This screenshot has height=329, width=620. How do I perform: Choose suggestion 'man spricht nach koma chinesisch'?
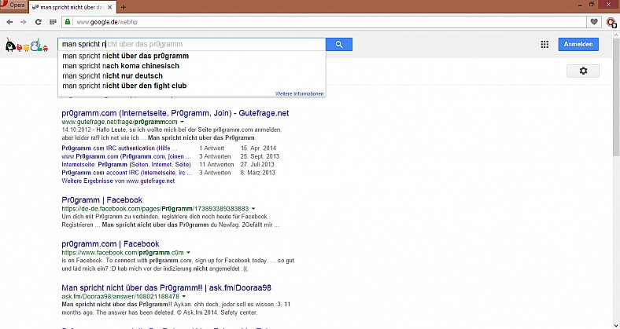click(192, 66)
